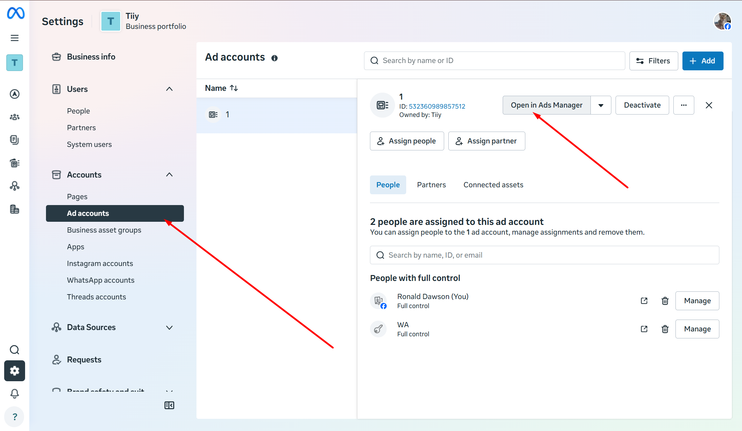Remove Ronald Dawson with trash icon
Viewport: 742px width, 431px height.
click(665, 301)
